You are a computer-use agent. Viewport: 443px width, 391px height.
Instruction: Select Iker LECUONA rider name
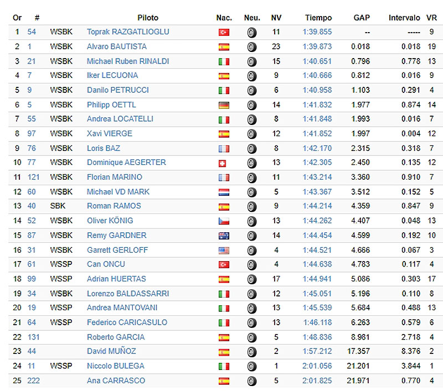[x=112, y=75]
